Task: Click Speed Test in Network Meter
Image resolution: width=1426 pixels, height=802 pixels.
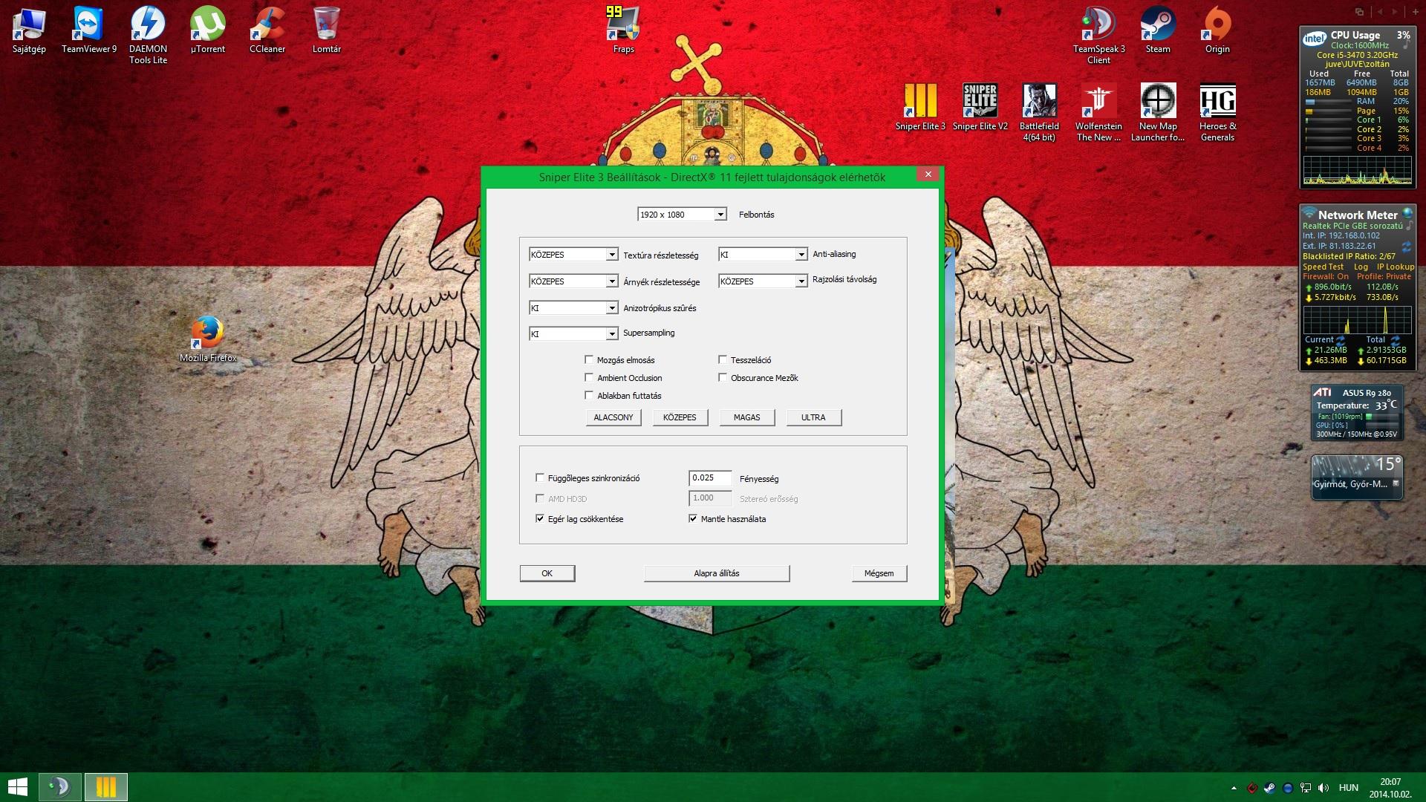Action: point(1323,267)
